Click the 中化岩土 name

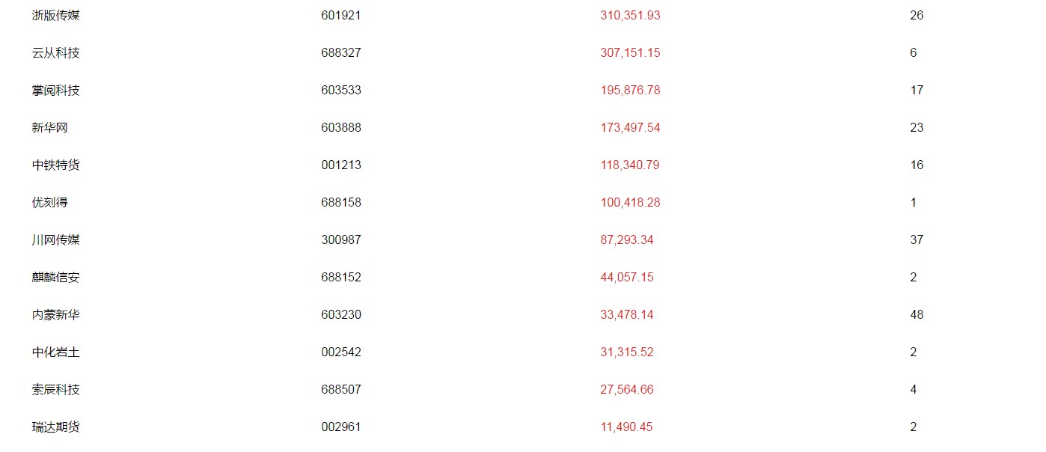pos(56,352)
